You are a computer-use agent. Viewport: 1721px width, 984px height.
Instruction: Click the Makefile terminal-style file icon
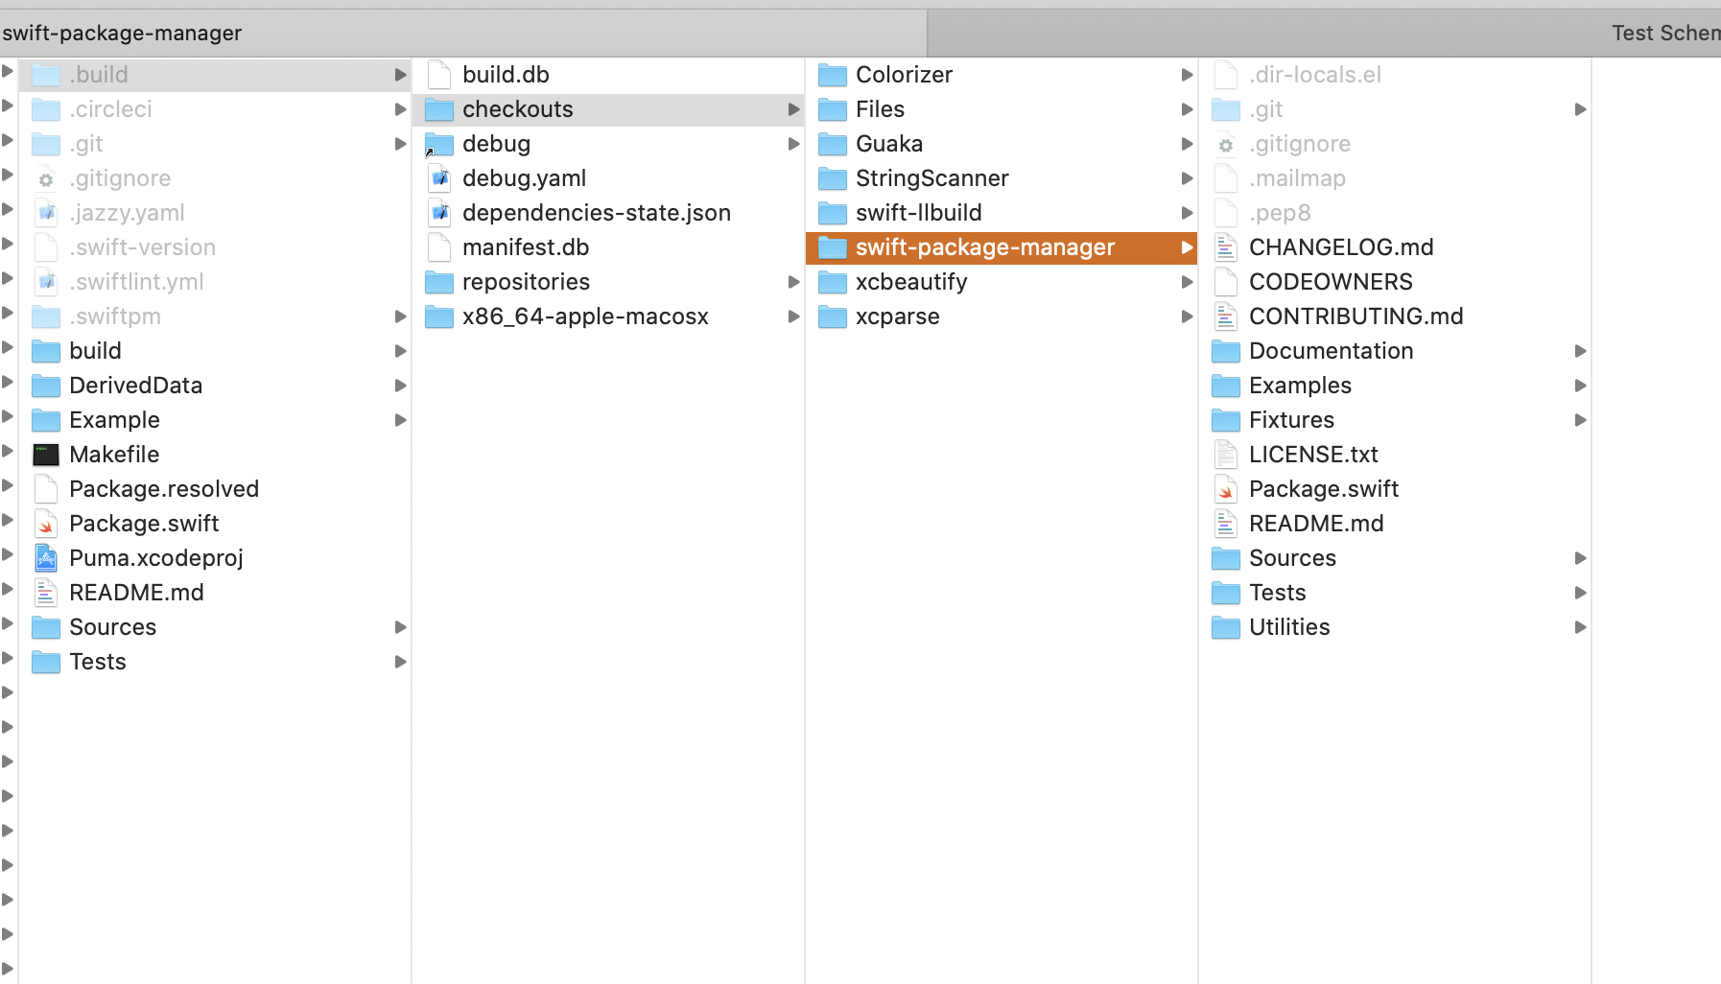click(x=46, y=455)
